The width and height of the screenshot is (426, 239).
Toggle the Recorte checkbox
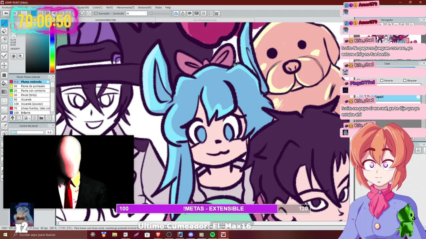point(382,81)
